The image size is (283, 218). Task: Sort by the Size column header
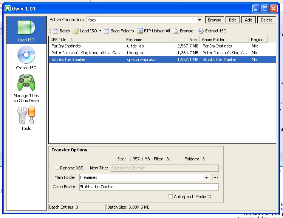pos(186,40)
